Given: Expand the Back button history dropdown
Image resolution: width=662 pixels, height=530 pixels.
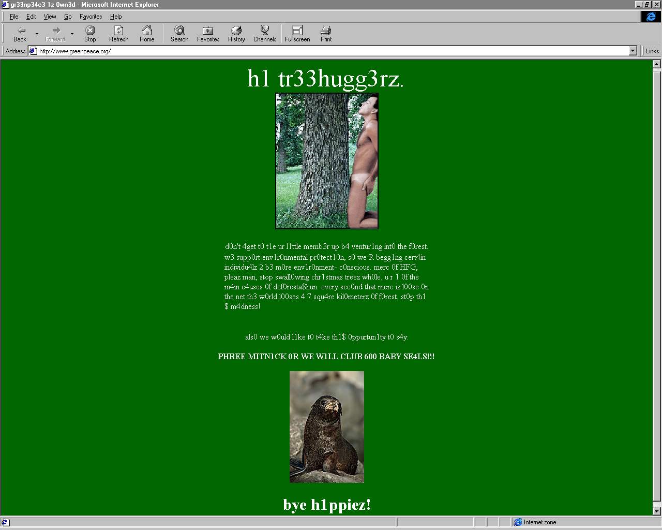Looking at the screenshot, I should coord(37,34).
